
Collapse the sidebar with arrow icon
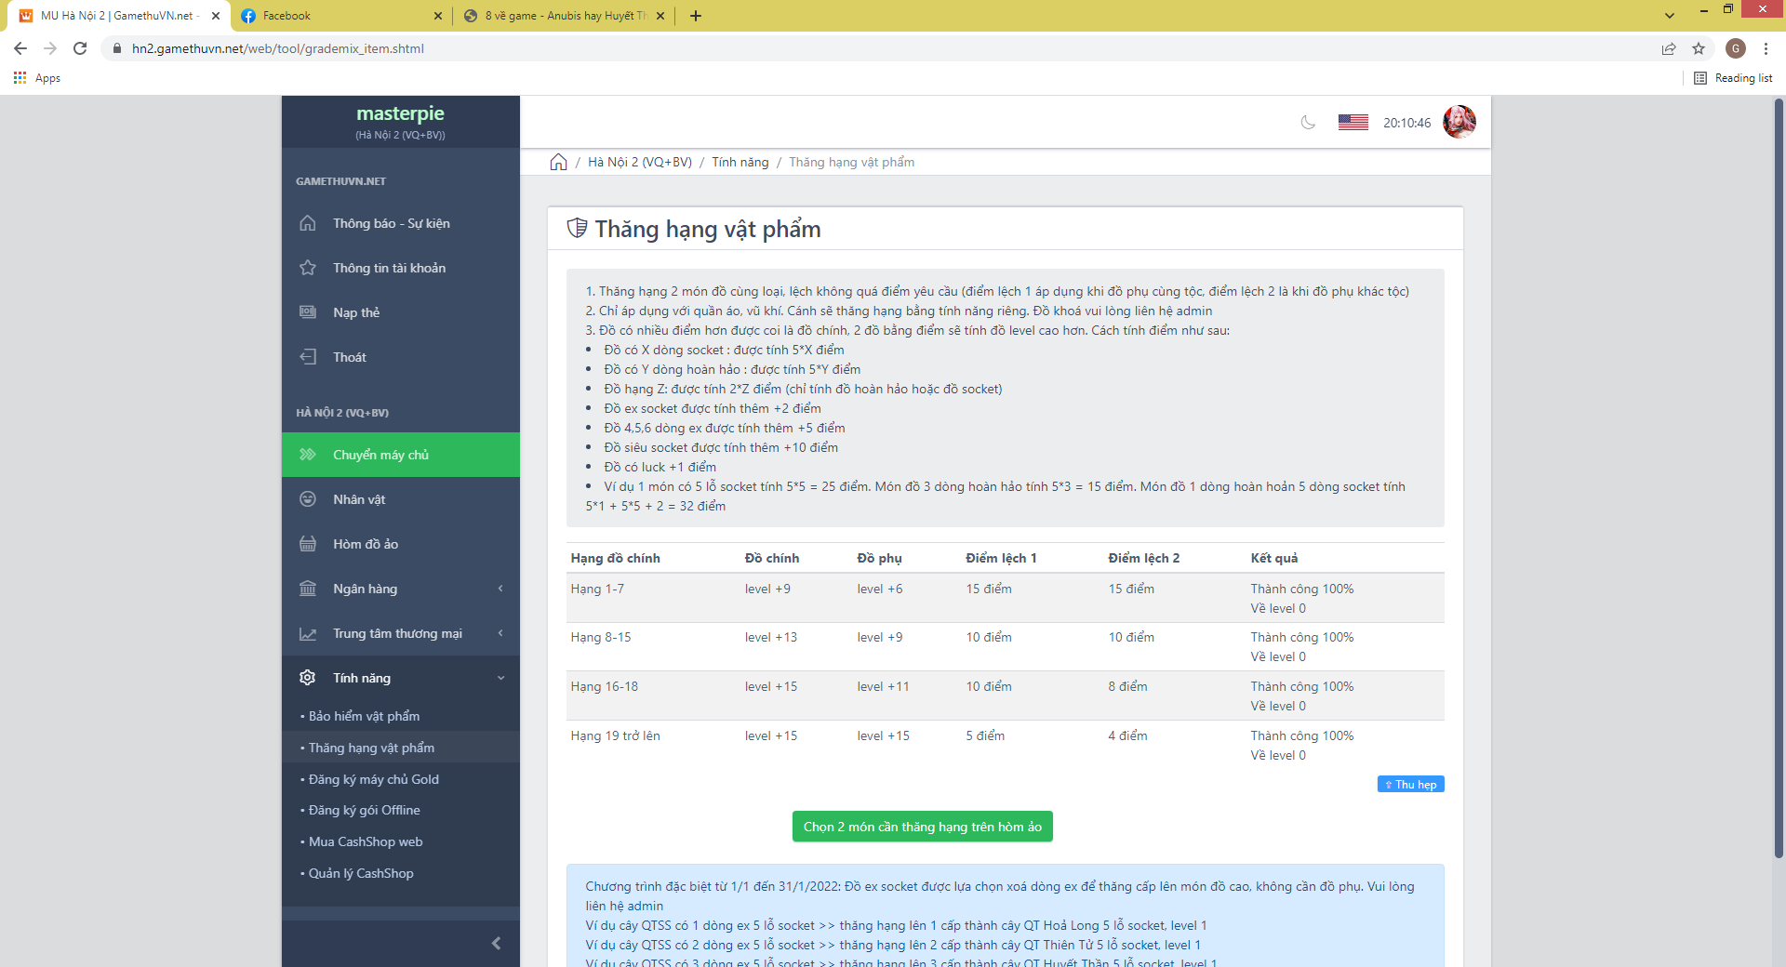[496, 944]
